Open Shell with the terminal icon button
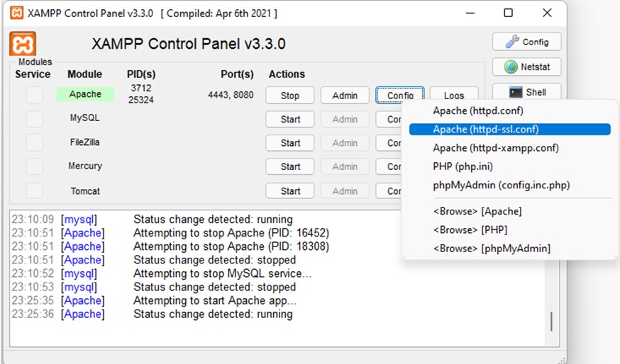 tap(526, 92)
